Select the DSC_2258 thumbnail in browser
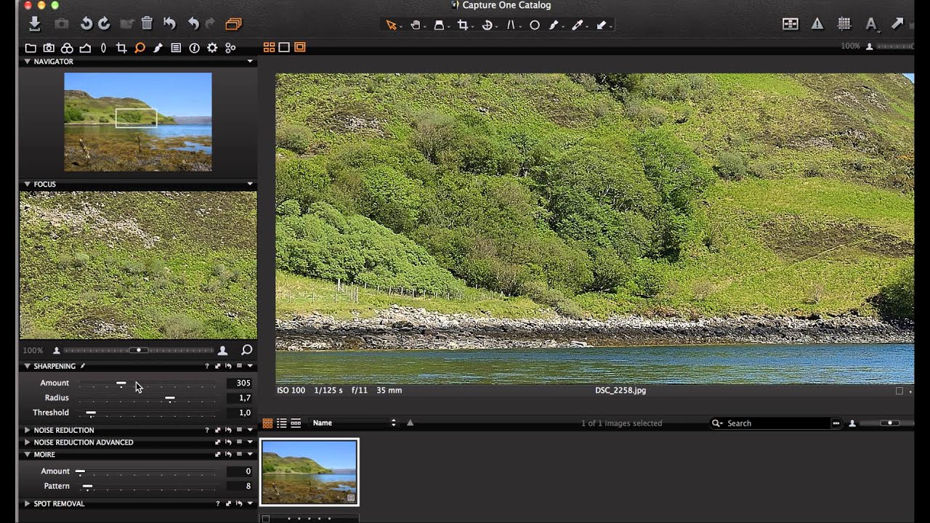This screenshot has height=523, width=930. pyautogui.click(x=310, y=472)
